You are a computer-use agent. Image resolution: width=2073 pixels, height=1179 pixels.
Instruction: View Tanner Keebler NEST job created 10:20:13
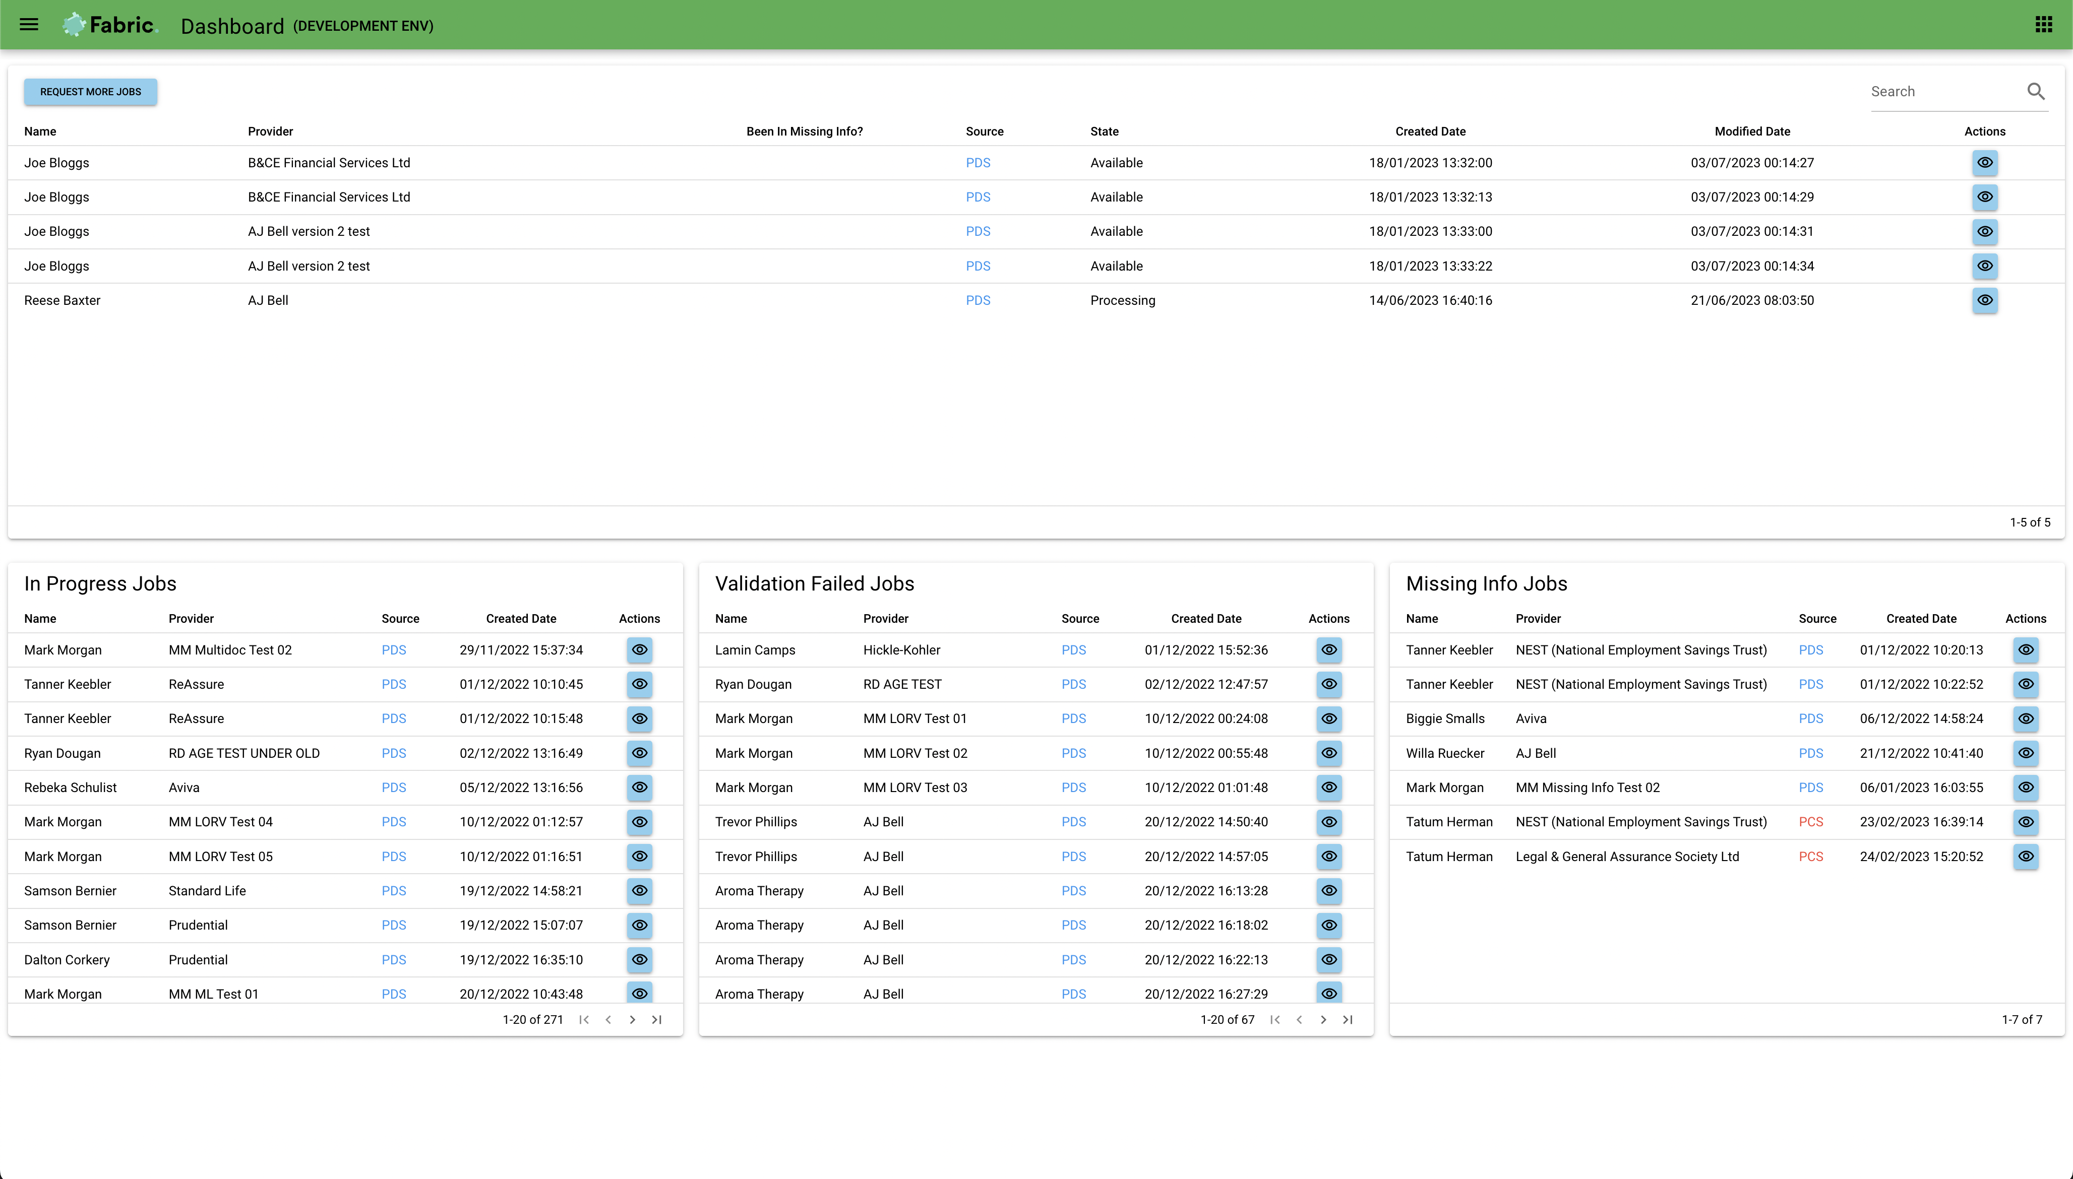click(2025, 650)
